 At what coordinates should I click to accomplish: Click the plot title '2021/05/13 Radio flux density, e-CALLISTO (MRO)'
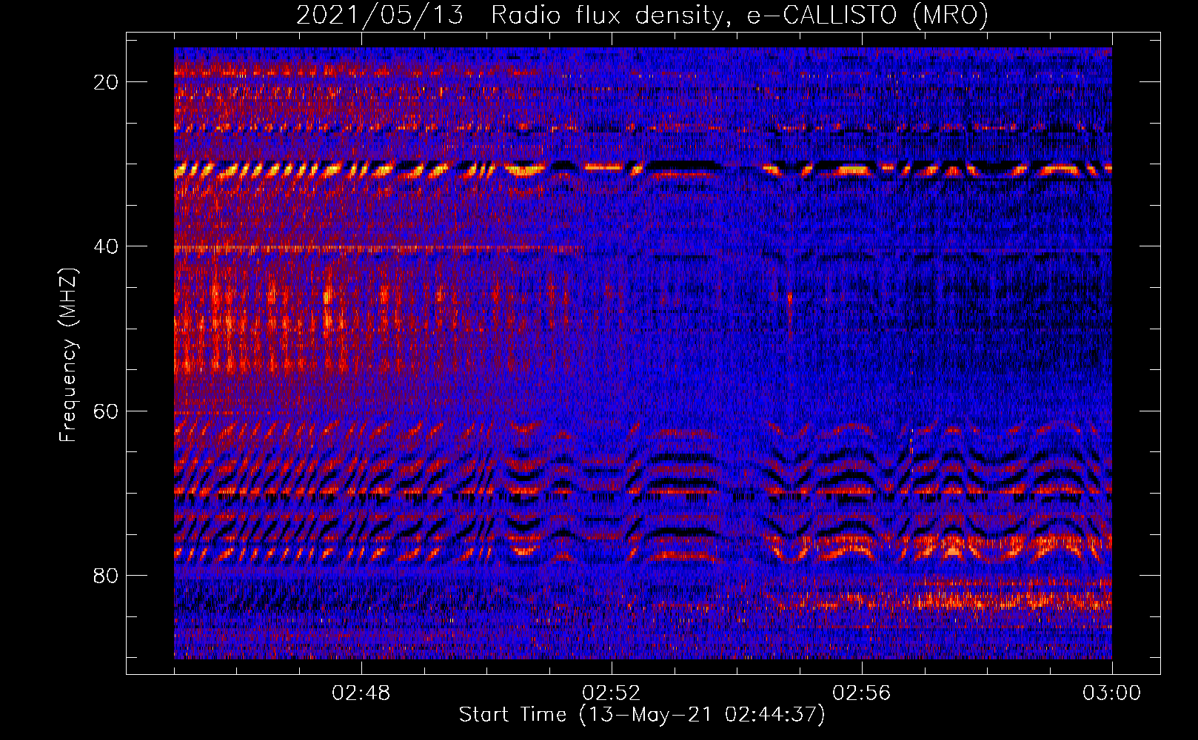(x=642, y=16)
